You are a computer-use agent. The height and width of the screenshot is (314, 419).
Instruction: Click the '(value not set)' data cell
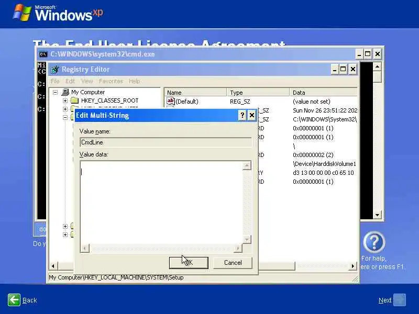pyautogui.click(x=312, y=102)
